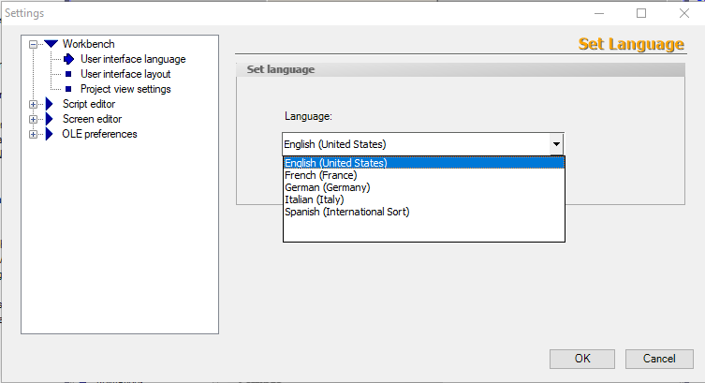Collapse the Workbench tree node
Image resolution: width=705 pixels, height=383 pixels.
pyautogui.click(x=34, y=44)
